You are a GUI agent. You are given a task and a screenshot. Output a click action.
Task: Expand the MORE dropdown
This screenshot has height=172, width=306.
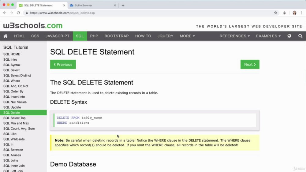pyautogui.click(x=187, y=36)
